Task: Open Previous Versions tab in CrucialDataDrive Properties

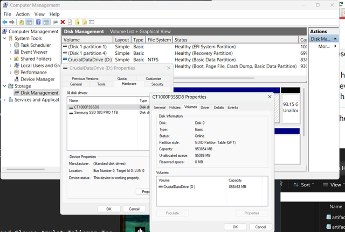Action: (85, 78)
